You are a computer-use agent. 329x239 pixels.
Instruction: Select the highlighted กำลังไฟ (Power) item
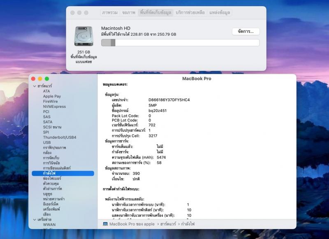tap(63, 173)
